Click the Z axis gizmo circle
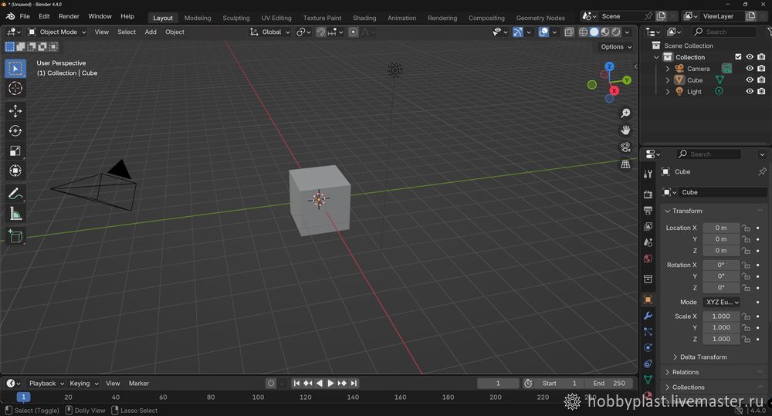 [610, 66]
